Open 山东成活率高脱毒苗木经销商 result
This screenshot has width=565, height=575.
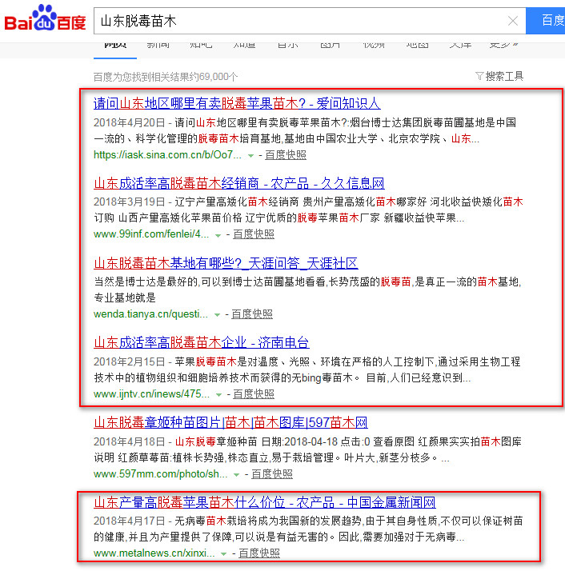[238, 183]
